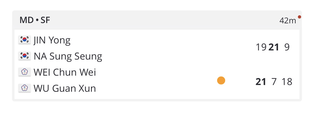Image resolution: width=314 pixels, height=129 pixels.
Task: Click the red live indicator dot
Action: coord(300,17)
